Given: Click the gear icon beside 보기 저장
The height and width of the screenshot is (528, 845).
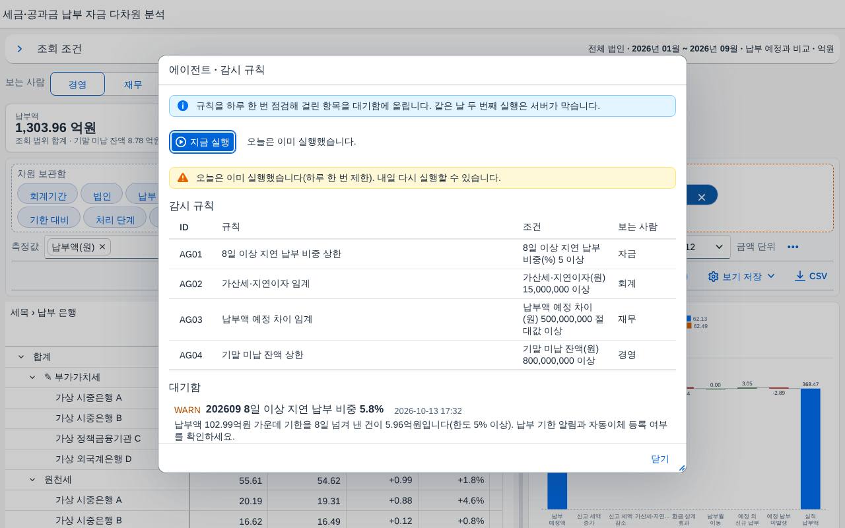Looking at the screenshot, I should 713,277.
